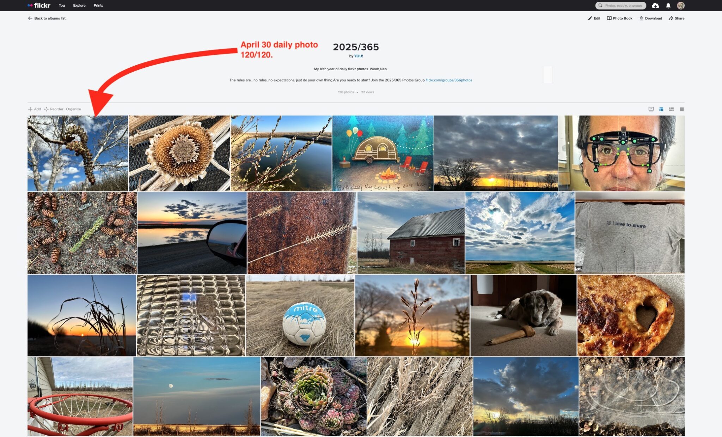Click the flickr logo
Viewport: 722px width, 437px height.
(39, 5)
